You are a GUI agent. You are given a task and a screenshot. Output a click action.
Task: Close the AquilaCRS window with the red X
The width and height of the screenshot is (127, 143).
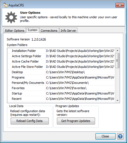(x=120, y=5)
